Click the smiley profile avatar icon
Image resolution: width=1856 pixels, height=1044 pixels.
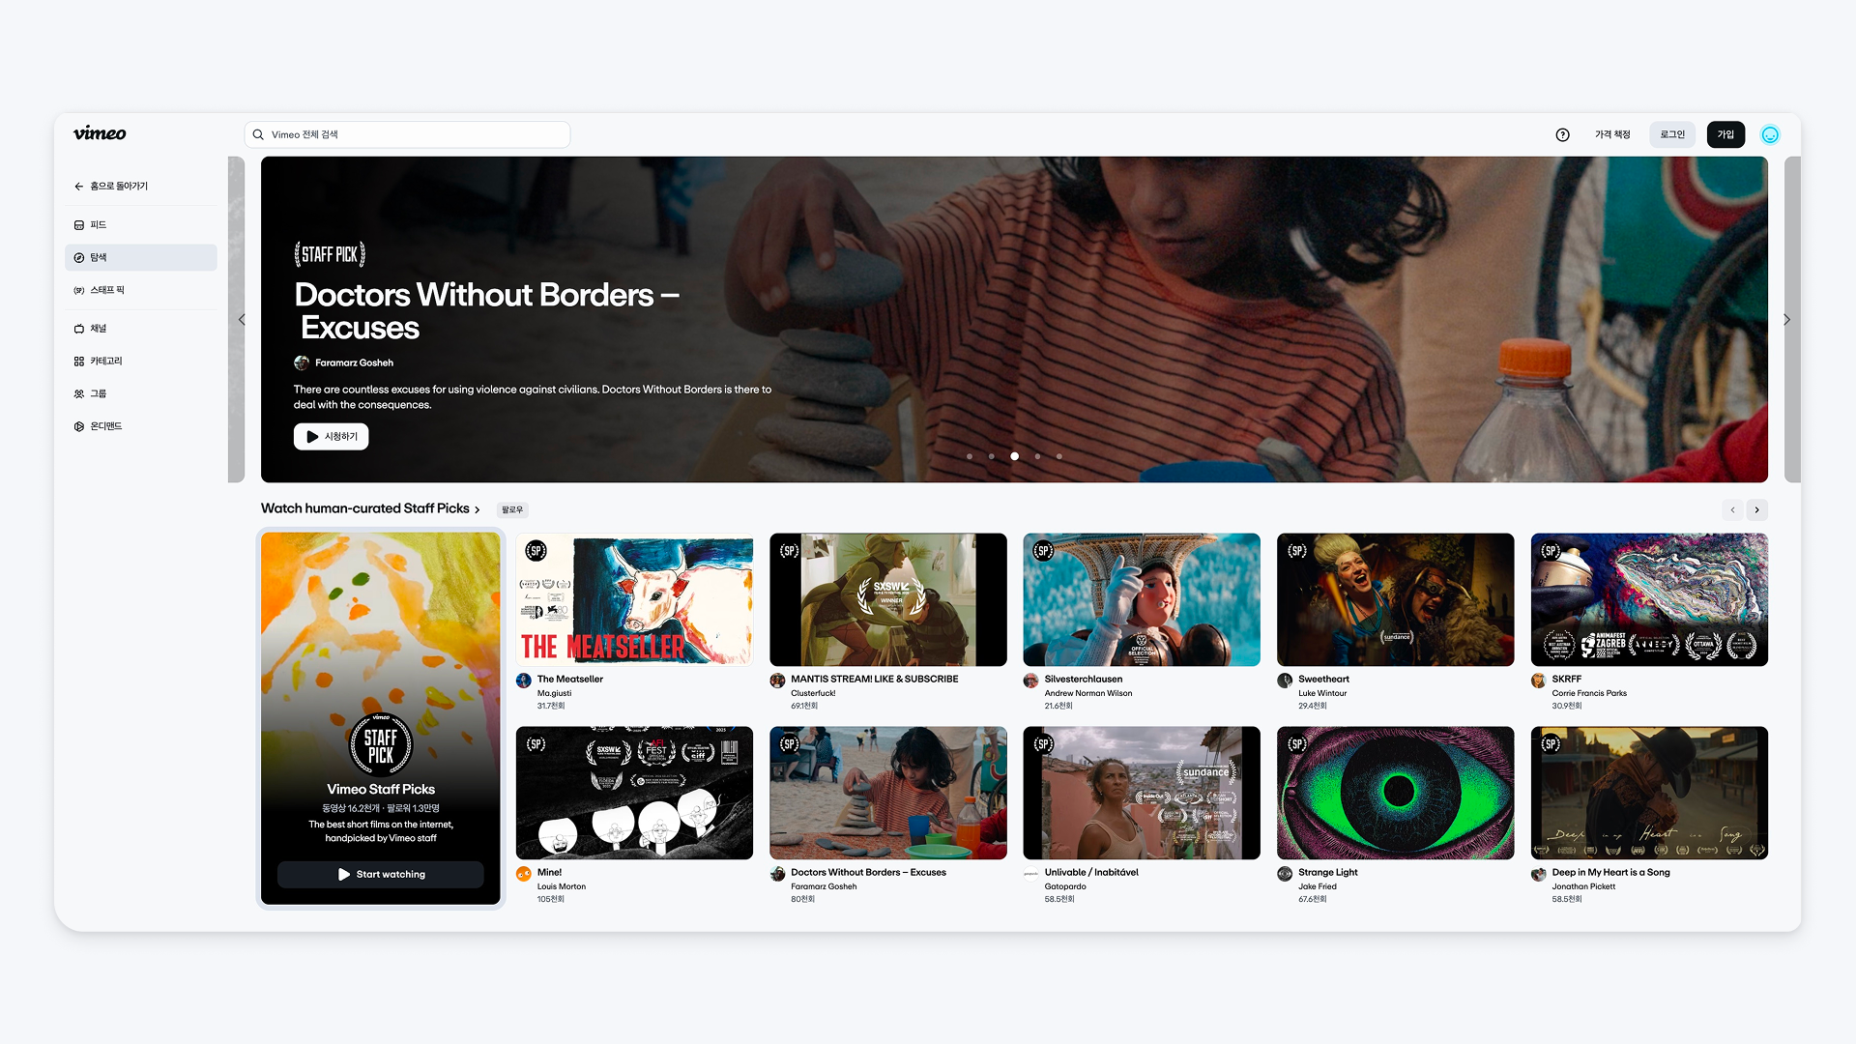(1770, 134)
